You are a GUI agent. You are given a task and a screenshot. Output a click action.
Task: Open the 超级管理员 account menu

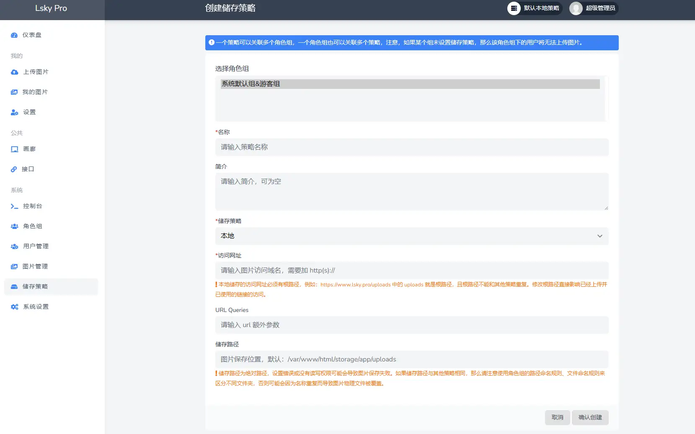pyautogui.click(x=593, y=8)
